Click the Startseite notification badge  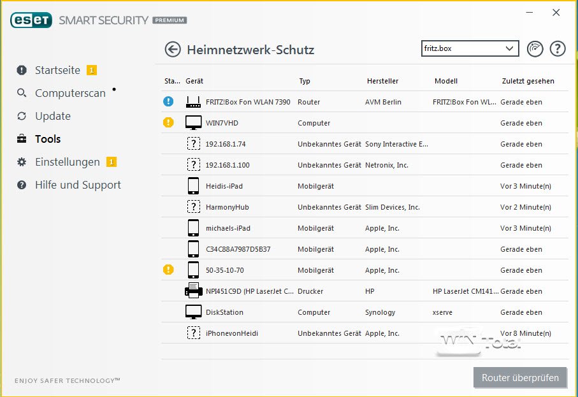91,70
